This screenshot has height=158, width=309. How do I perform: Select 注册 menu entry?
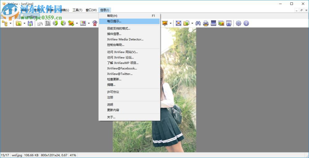click(x=129, y=98)
